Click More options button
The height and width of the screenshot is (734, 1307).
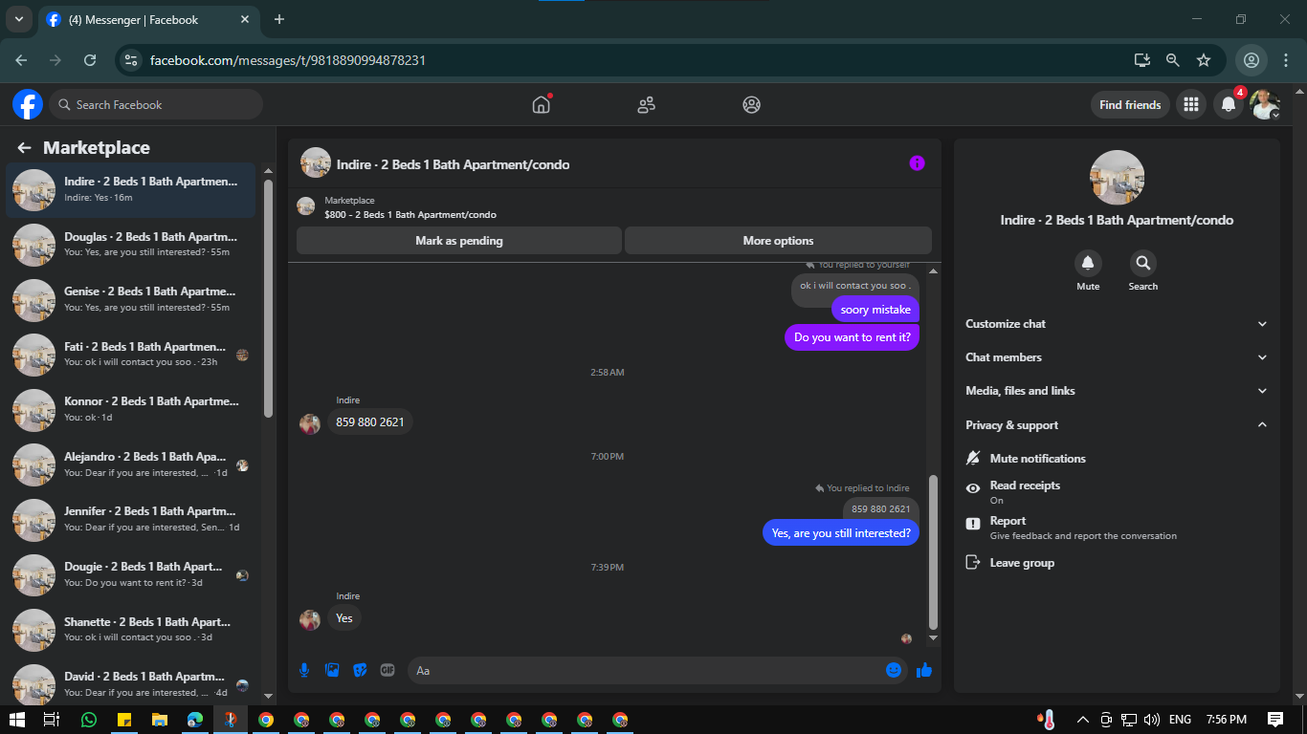click(x=778, y=241)
